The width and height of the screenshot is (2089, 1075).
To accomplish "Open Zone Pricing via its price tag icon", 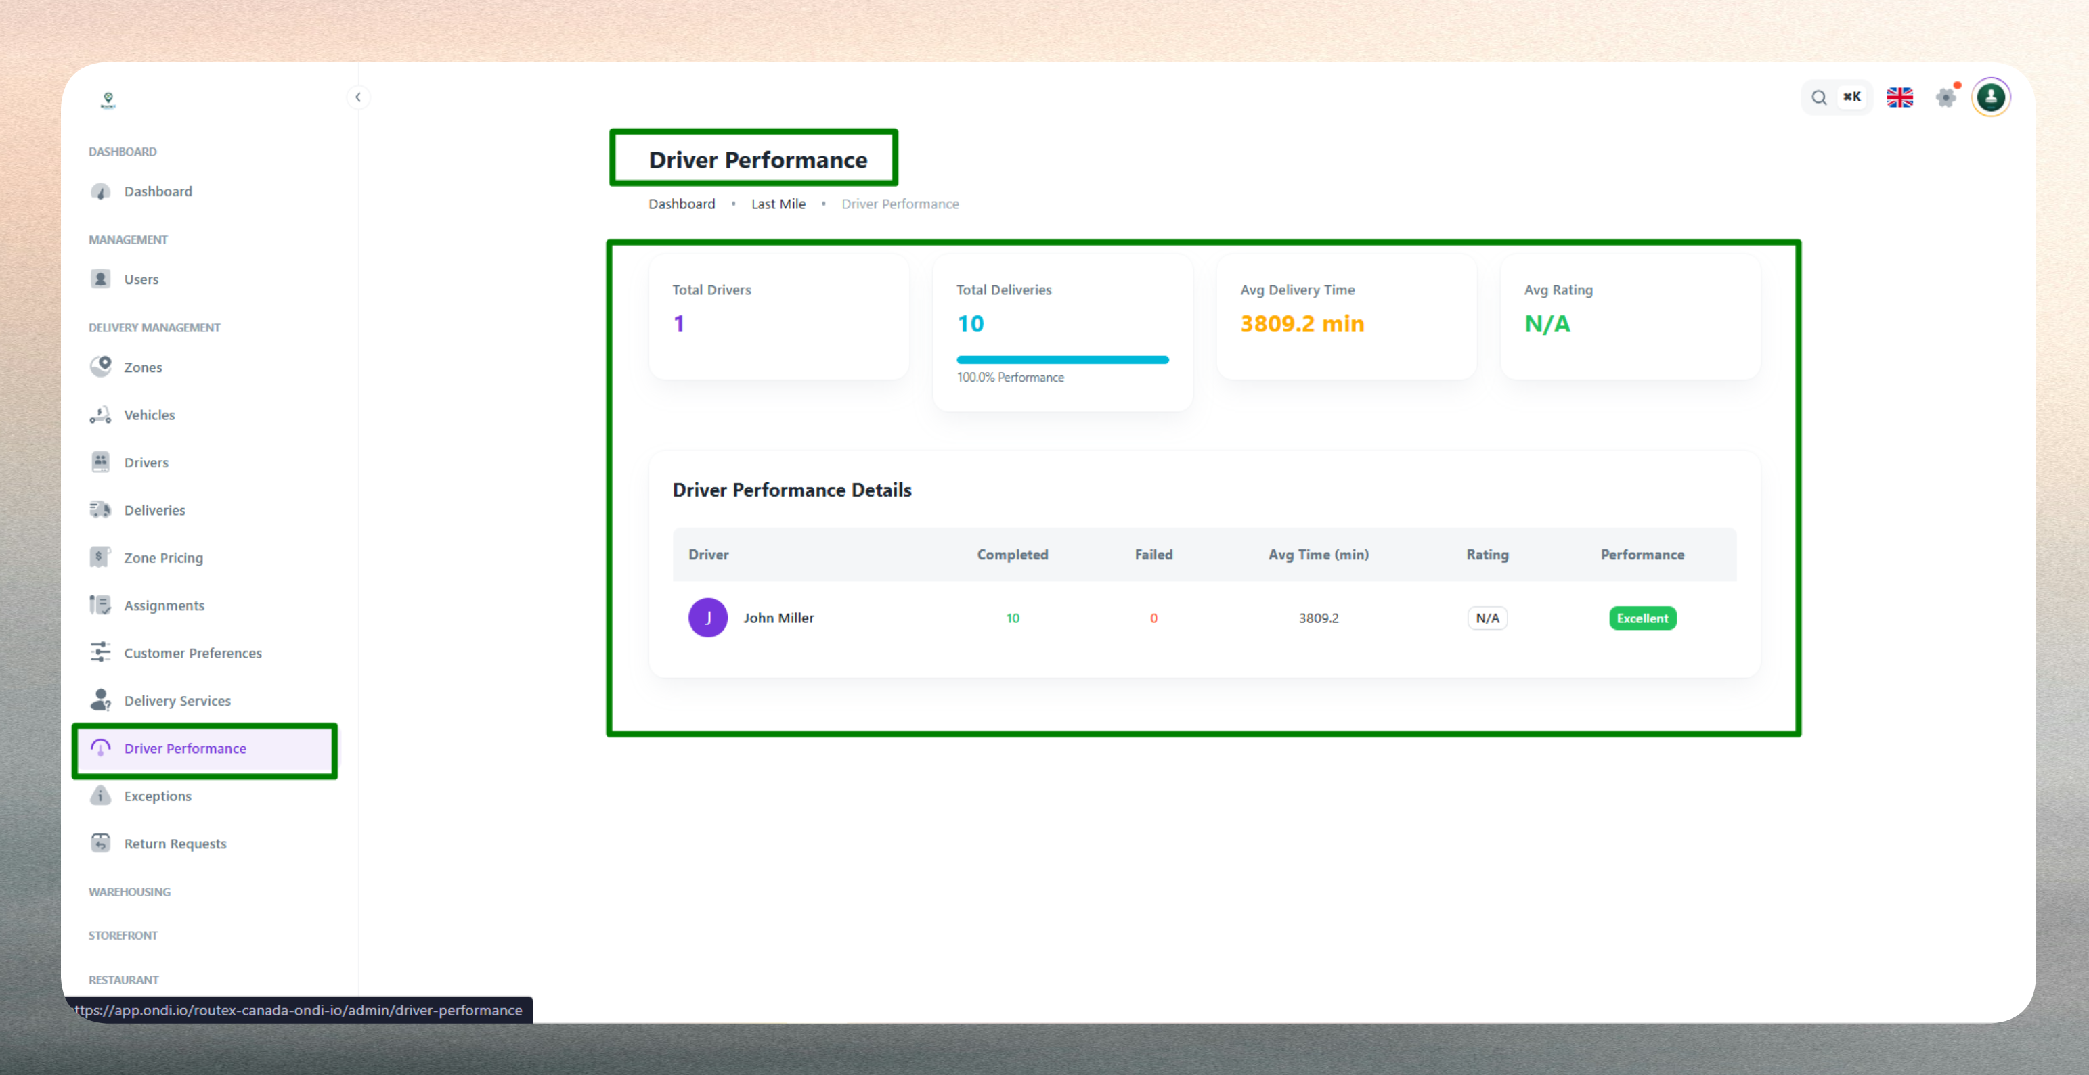I will coord(100,557).
